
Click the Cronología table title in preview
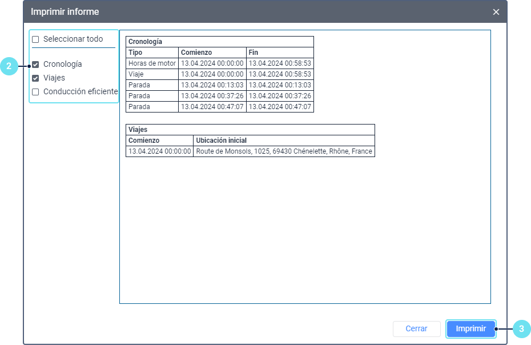point(145,42)
